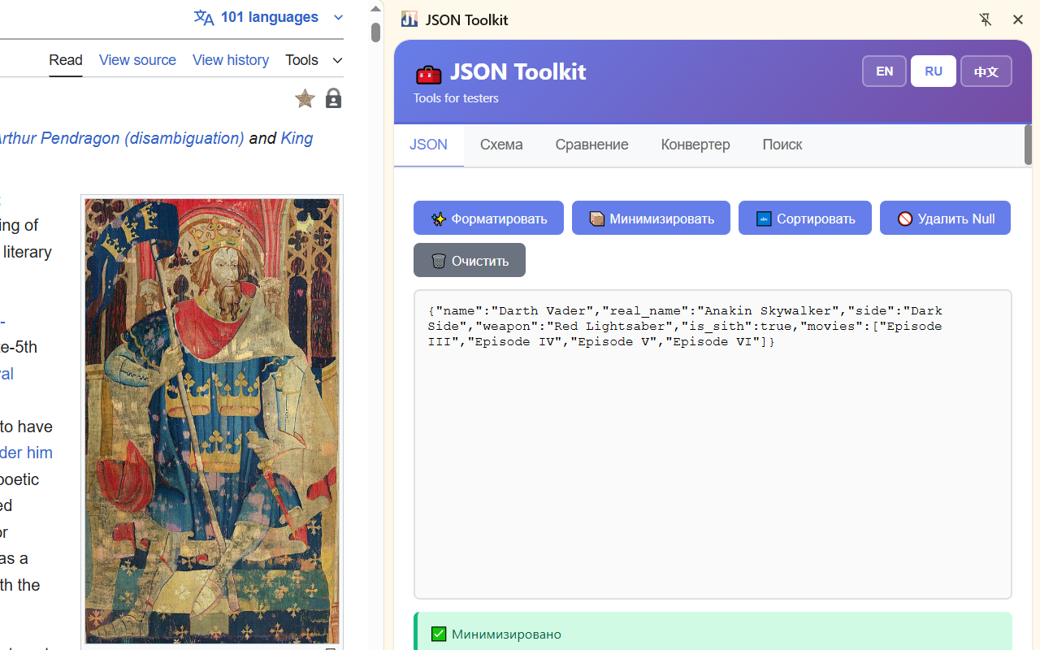Follow the 'der him' article link
The image size is (1040, 650).
(x=26, y=453)
